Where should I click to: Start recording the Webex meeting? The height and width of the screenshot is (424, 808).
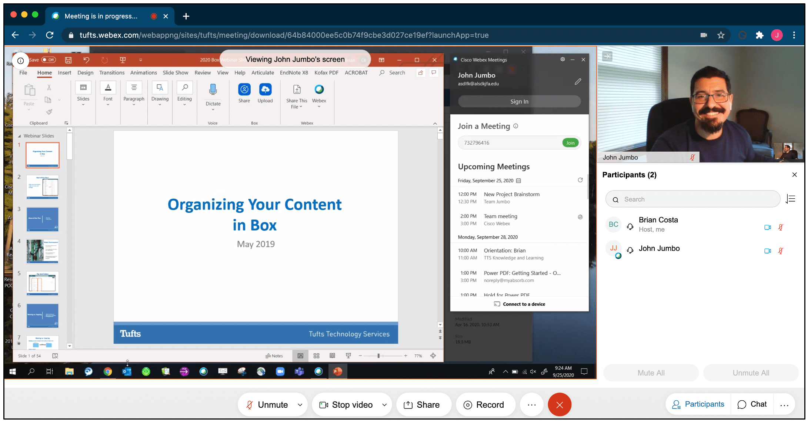(x=485, y=404)
